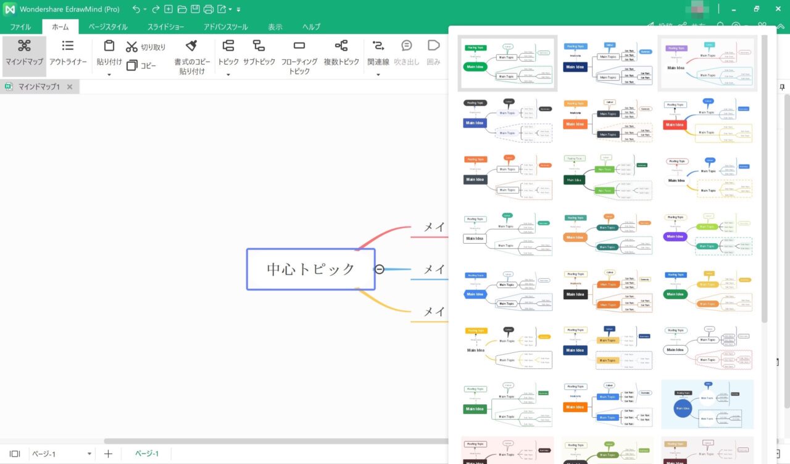This screenshot has height=464, width=790.
Task: Open the ファイル menu
Action: point(20,27)
